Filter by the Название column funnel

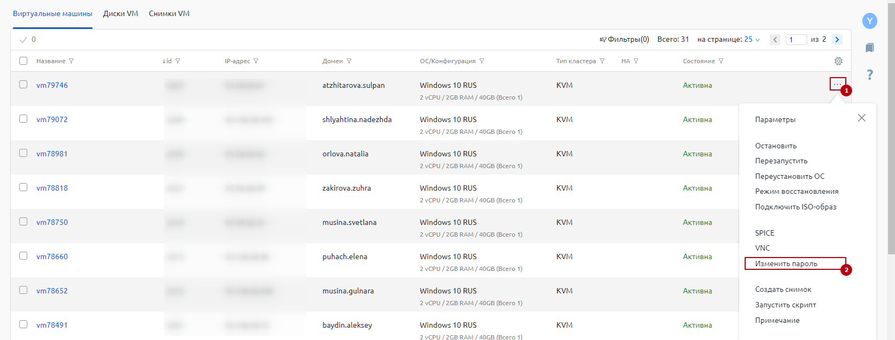pyautogui.click(x=71, y=61)
